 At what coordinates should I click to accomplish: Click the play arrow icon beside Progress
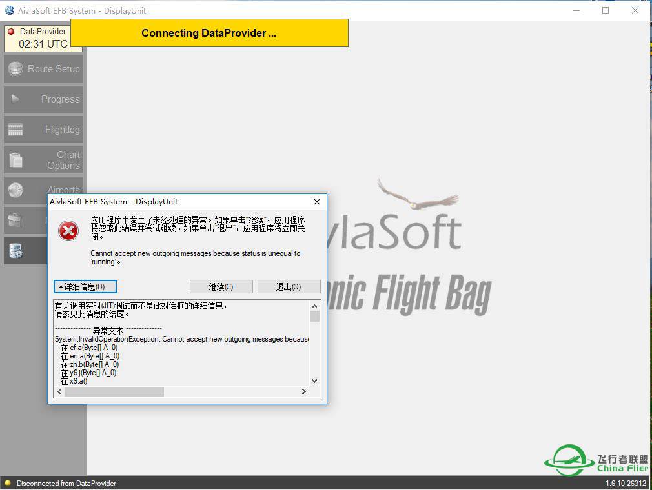coord(15,99)
